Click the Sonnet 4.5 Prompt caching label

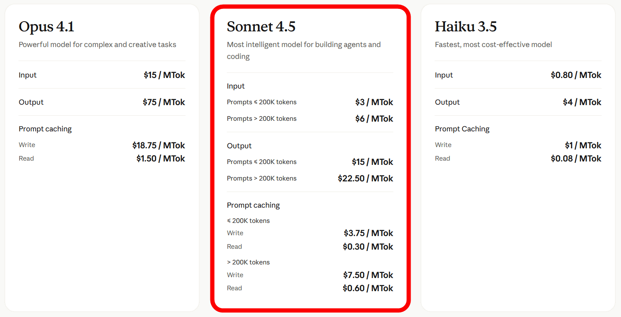pos(253,205)
